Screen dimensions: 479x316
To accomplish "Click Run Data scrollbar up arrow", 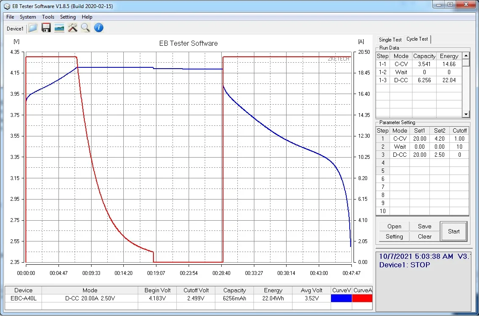I will coord(465,55).
